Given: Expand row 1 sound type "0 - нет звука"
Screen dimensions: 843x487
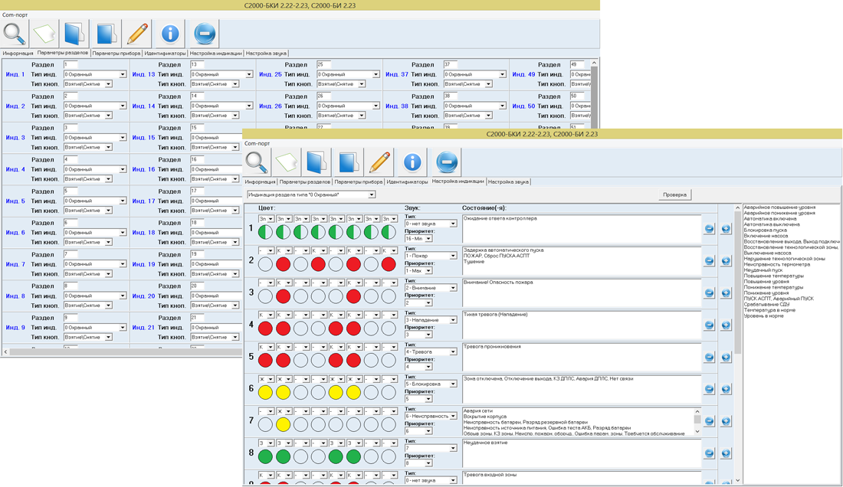Looking at the screenshot, I should pyautogui.click(x=453, y=224).
